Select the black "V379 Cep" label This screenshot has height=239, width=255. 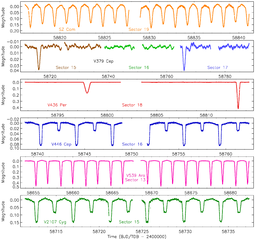click(x=104, y=61)
